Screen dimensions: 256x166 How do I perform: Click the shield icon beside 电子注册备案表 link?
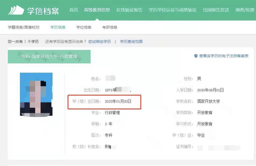(196, 56)
